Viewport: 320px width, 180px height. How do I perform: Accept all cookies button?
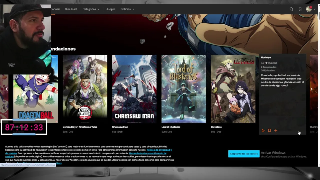pyautogui.click(x=244, y=154)
